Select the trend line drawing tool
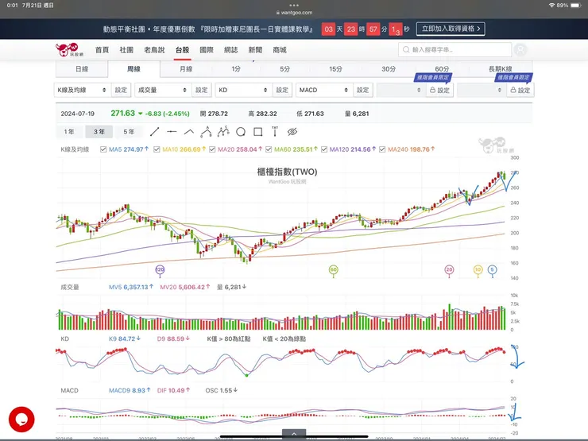This screenshot has height=441, width=588. coord(154,131)
